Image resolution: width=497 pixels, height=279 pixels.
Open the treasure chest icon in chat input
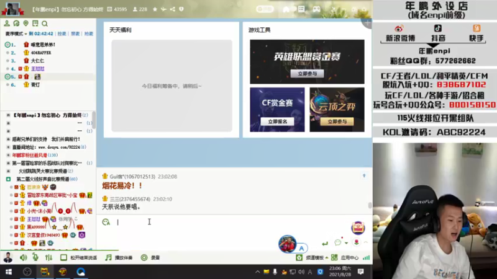tap(358, 228)
